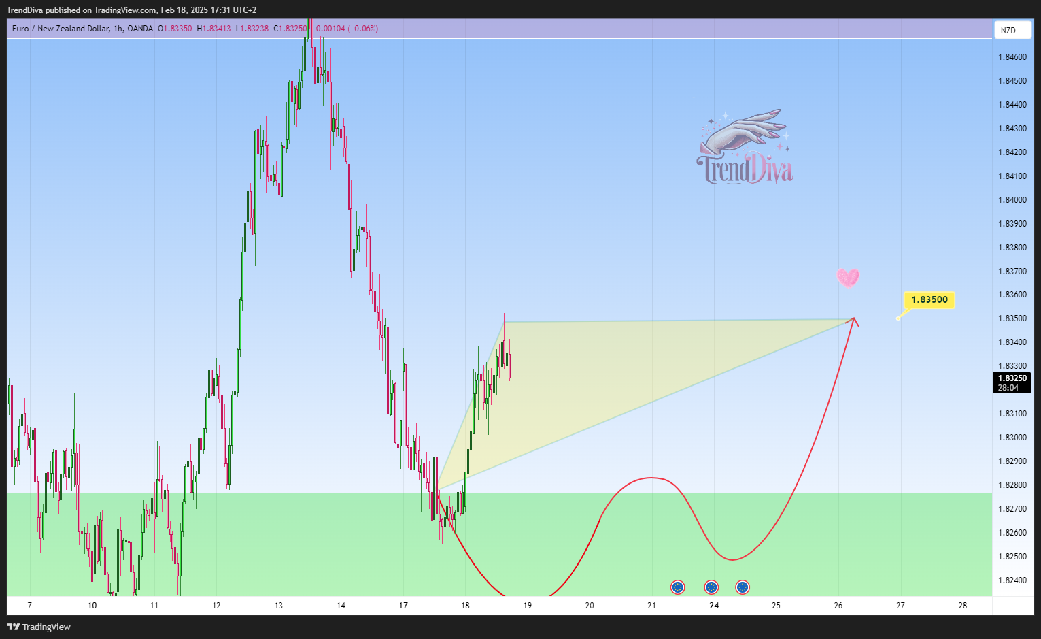Click the publisher header text TrendDiva published
This screenshot has width=1041, height=639.
44,10
